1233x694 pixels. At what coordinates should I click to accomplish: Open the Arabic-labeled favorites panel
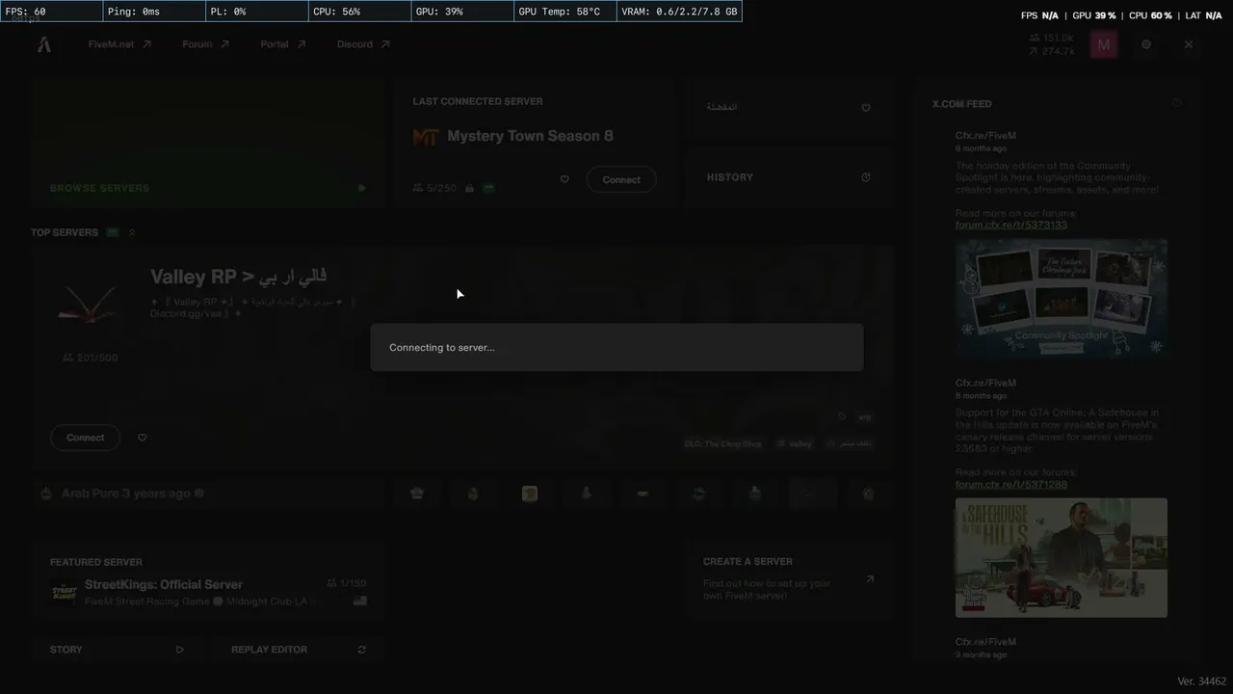(x=789, y=107)
